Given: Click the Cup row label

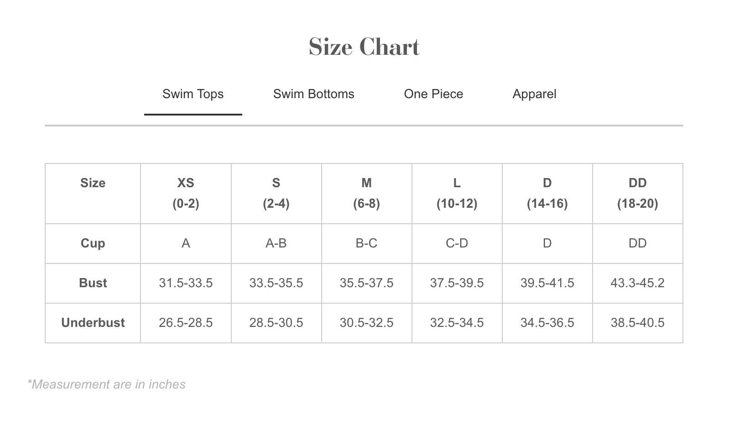Looking at the screenshot, I should pos(93,243).
